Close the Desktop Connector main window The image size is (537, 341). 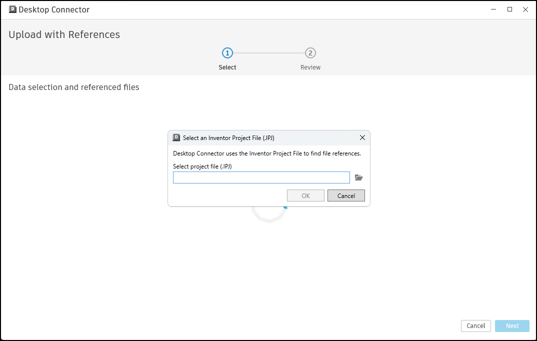[x=525, y=9]
